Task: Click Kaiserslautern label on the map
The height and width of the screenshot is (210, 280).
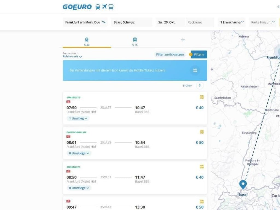Action: pos(250,86)
